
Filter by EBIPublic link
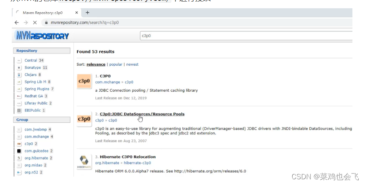(x=33, y=110)
